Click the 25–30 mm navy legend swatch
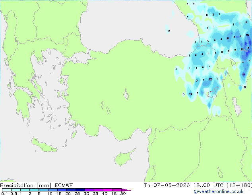Screen dimensions: 252x195 pos(80,190)
